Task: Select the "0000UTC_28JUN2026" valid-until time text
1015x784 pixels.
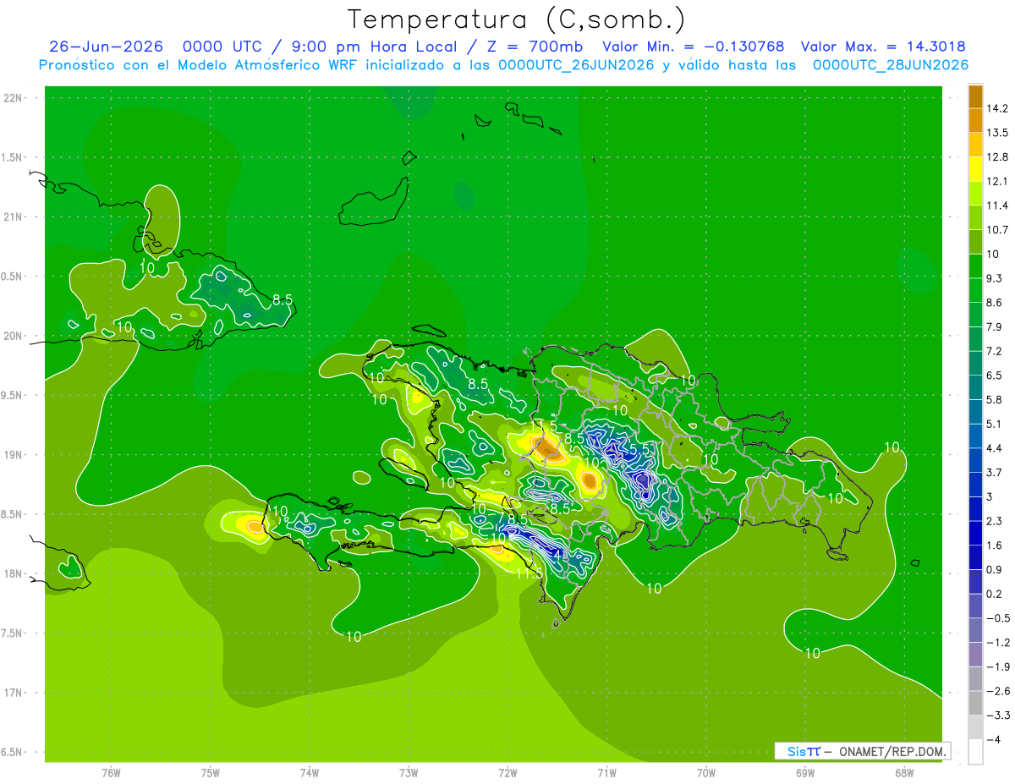Action: click(x=891, y=65)
